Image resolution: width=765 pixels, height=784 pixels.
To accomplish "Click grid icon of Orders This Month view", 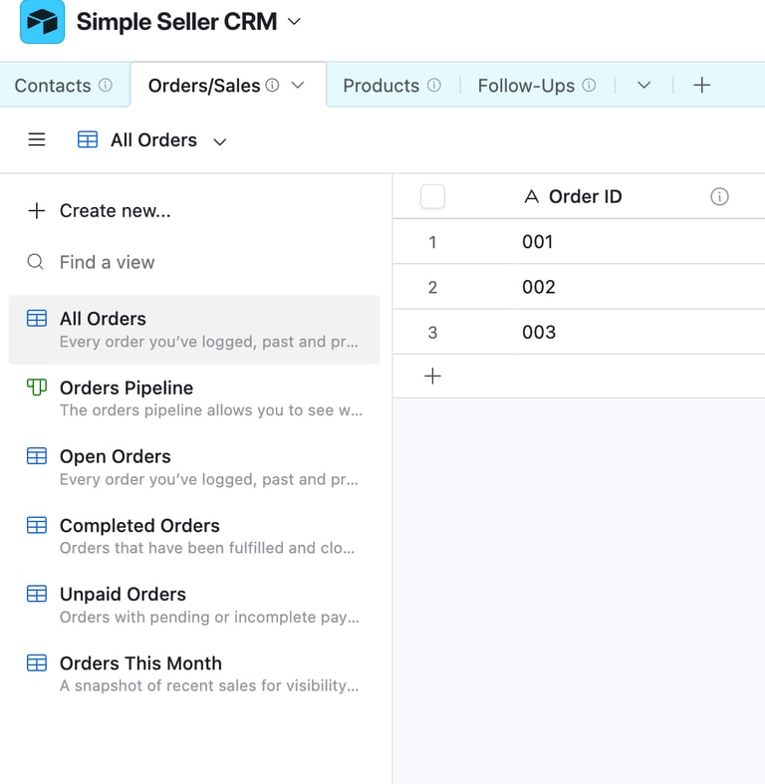I will pos(37,662).
